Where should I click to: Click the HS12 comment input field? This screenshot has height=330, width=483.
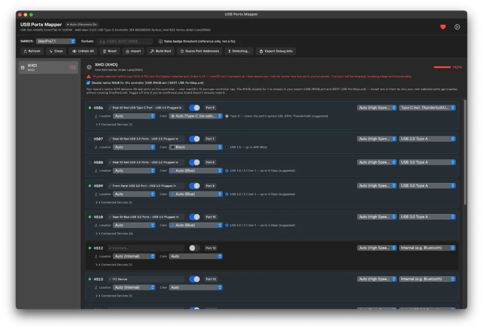coord(146,248)
